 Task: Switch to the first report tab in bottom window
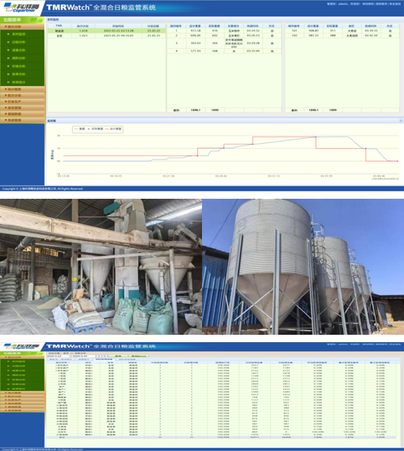pos(61,359)
